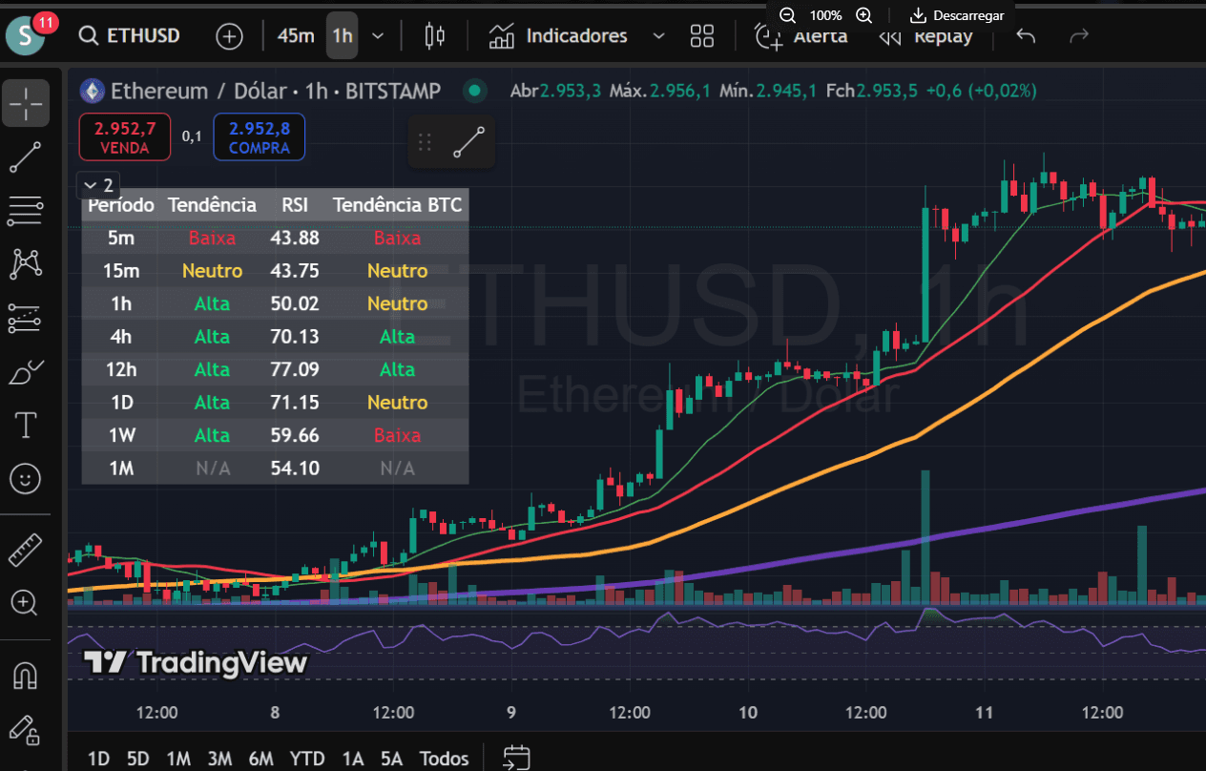Click the TradingView logo

click(196, 662)
